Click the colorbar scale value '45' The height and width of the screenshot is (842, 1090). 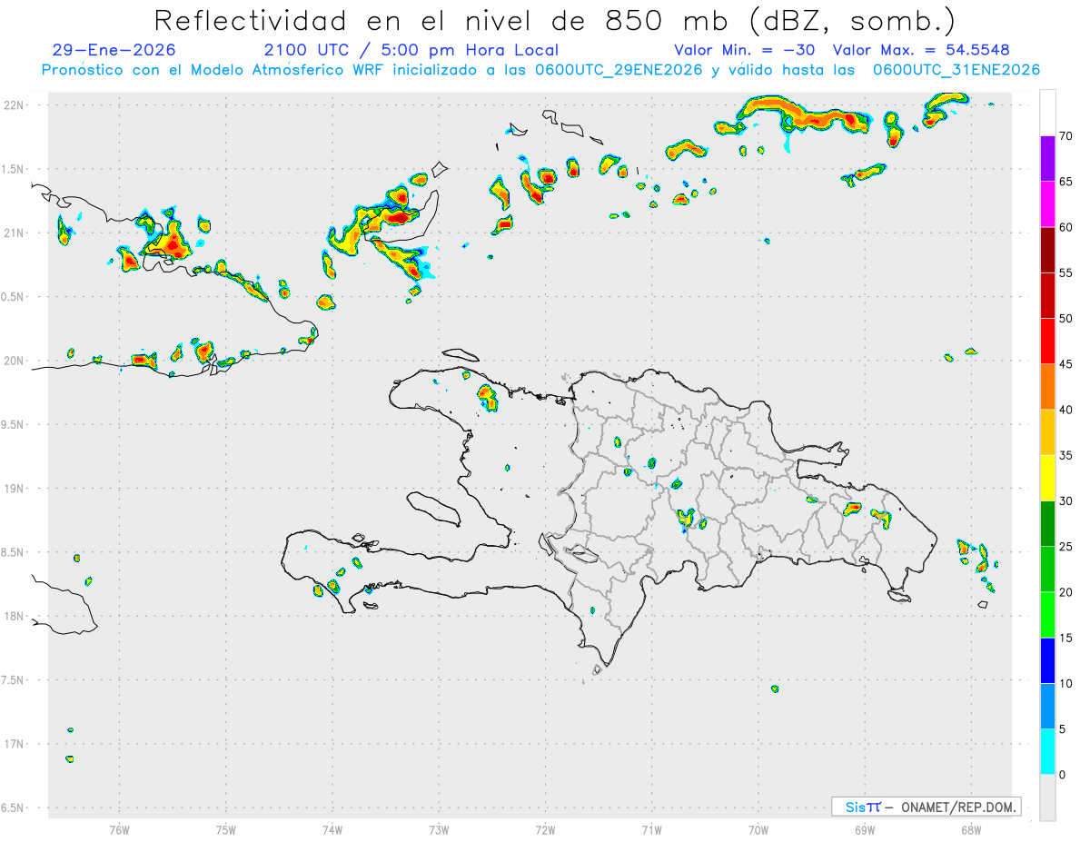pyautogui.click(x=1066, y=364)
